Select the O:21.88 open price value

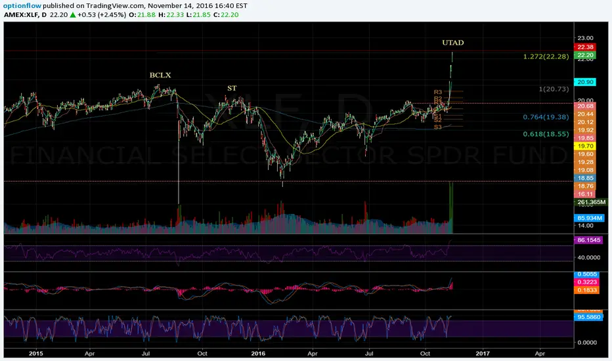click(142, 15)
